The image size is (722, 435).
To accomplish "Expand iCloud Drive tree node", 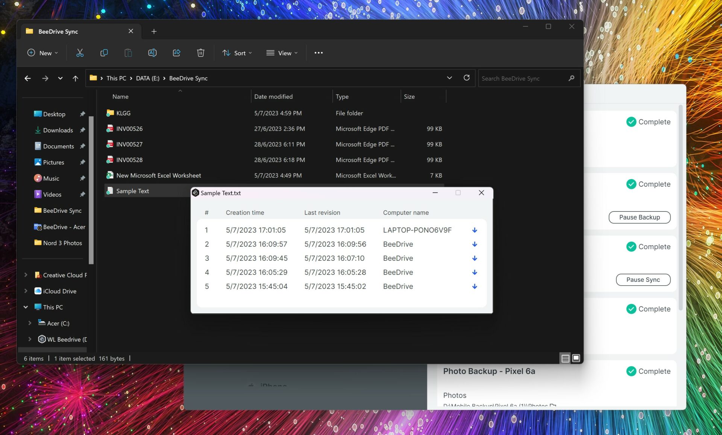I will pyautogui.click(x=26, y=291).
